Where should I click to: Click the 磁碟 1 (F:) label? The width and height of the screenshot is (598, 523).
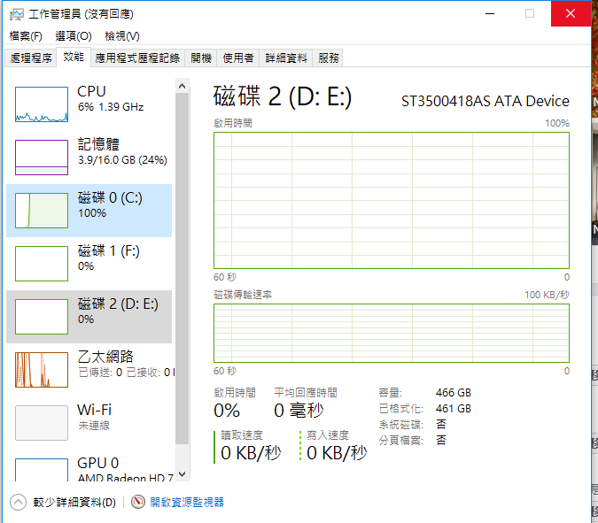pos(109,251)
